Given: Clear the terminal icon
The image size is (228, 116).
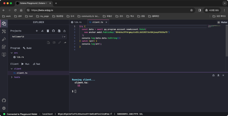Looking at the screenshot, I should click(x=213, y=75).
